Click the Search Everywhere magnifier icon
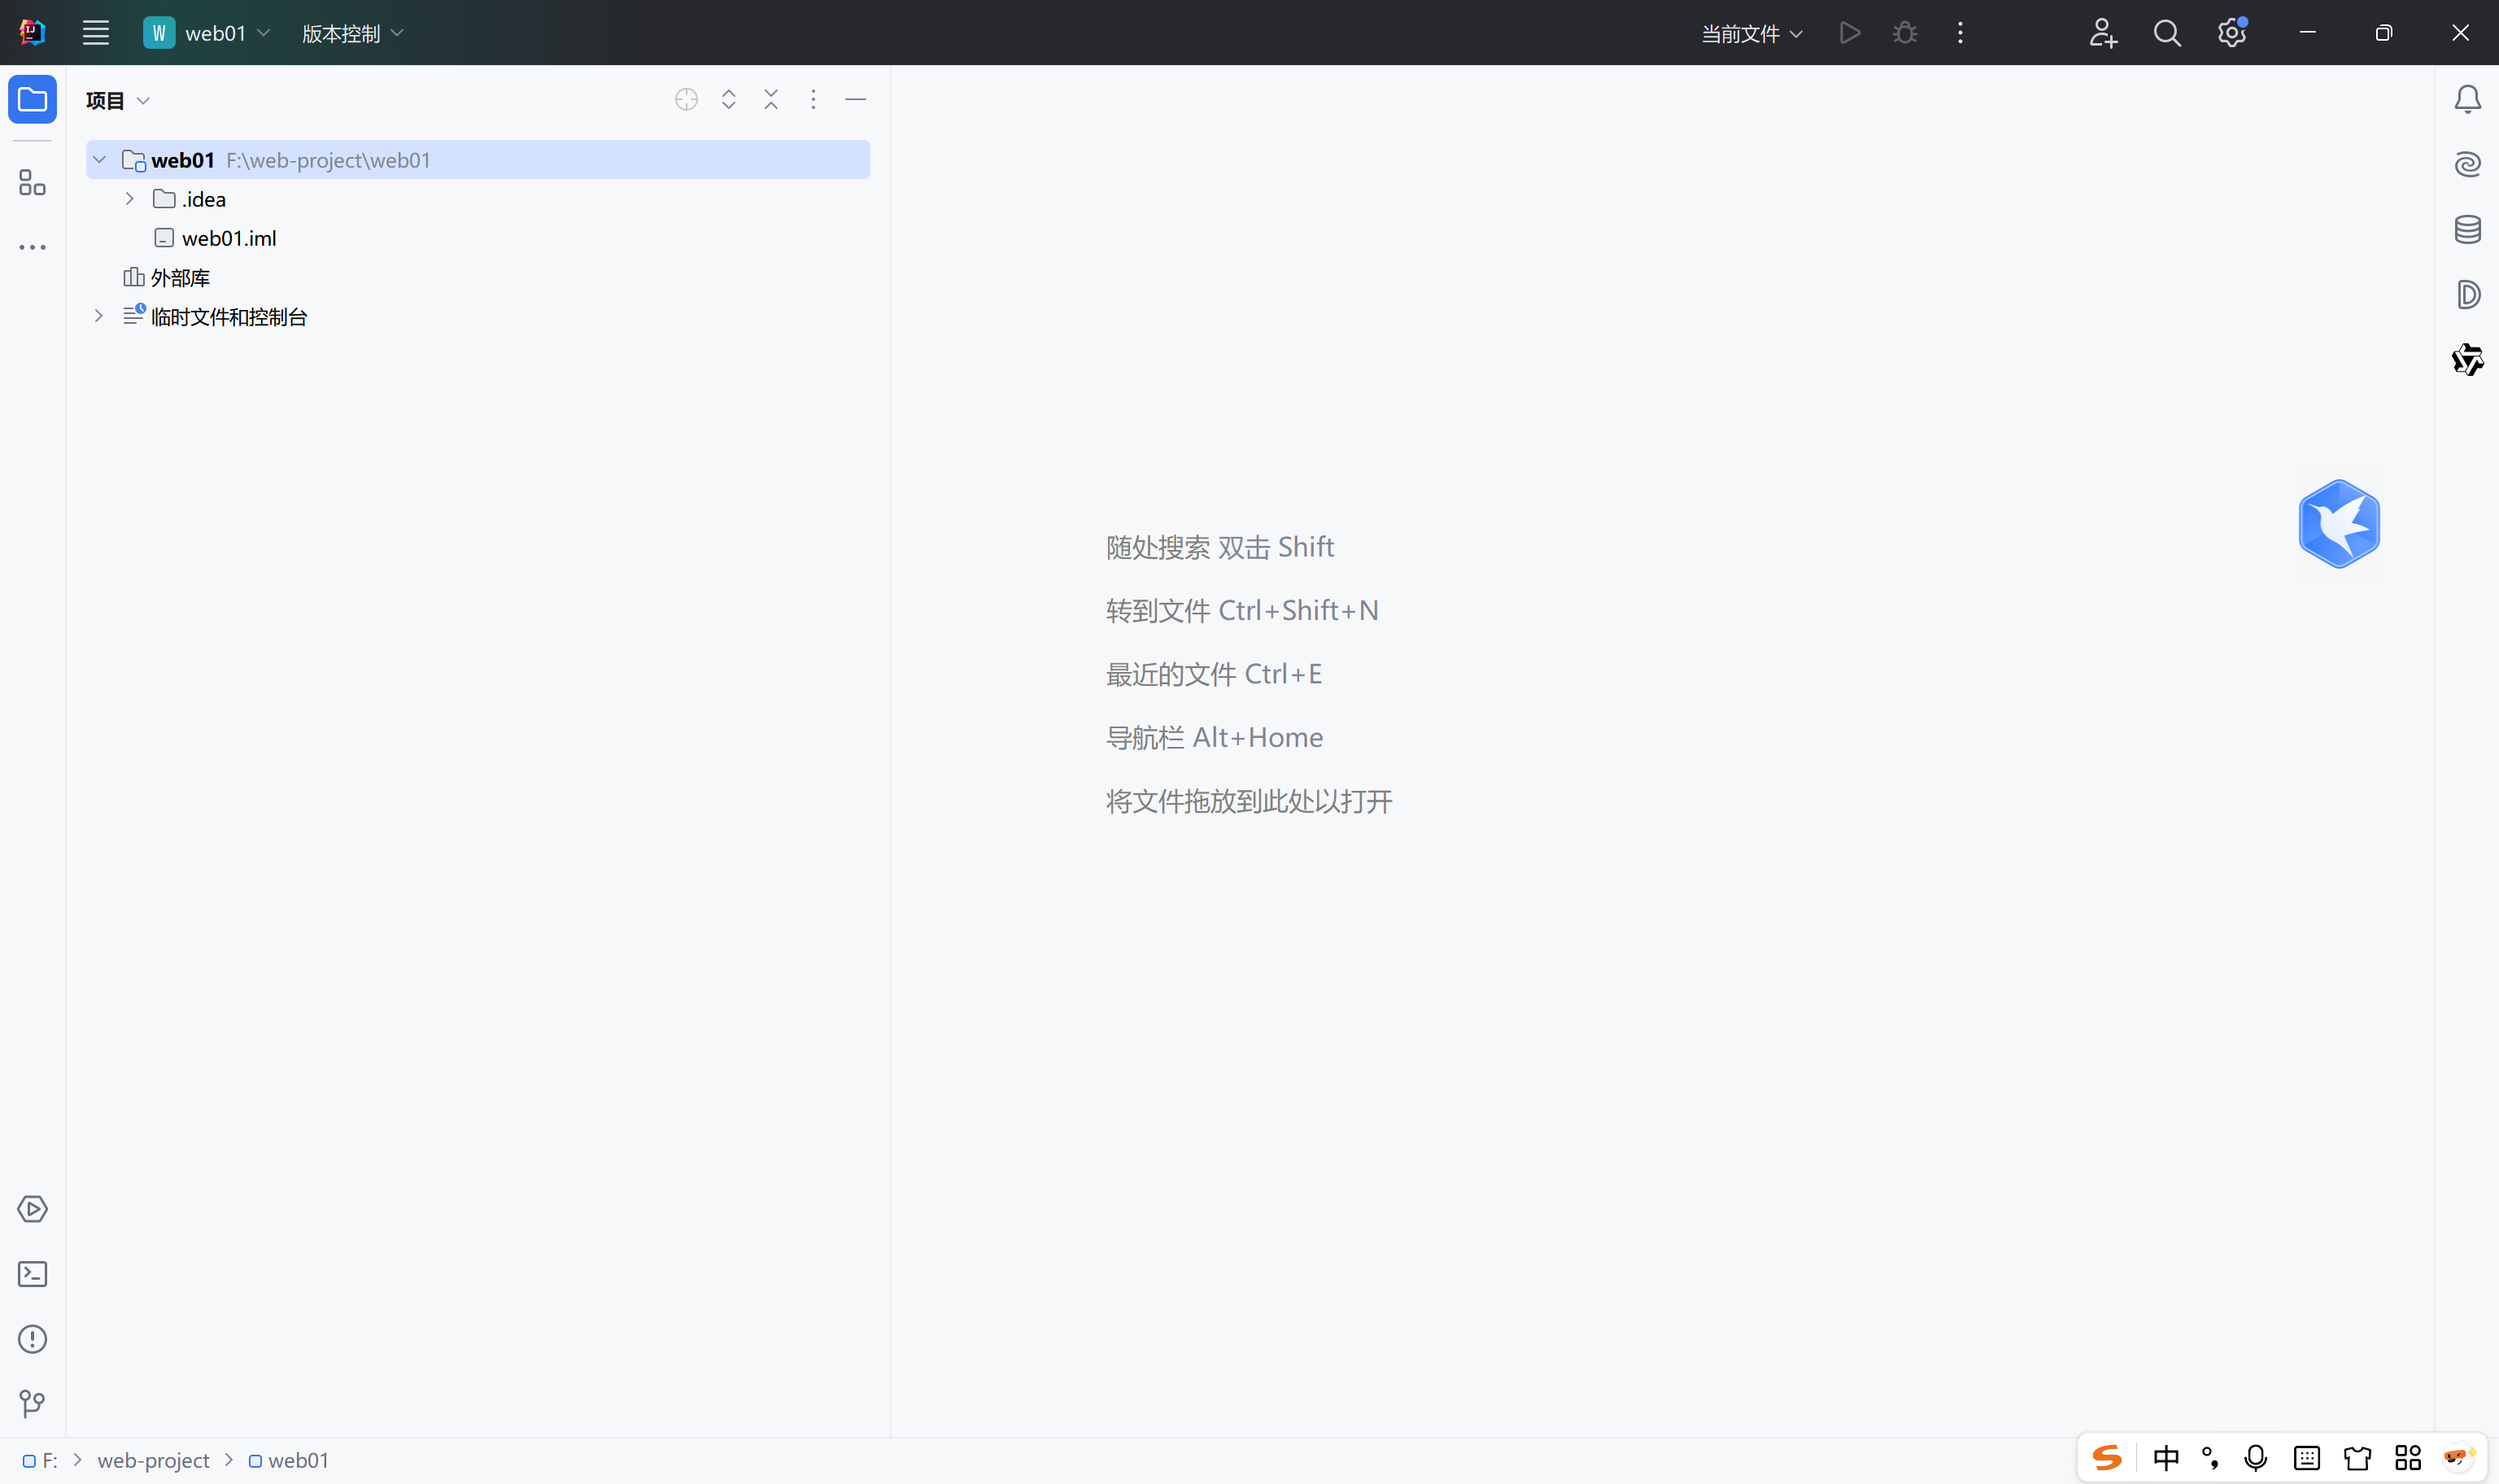Screen dimensions: 2499x1484 click(x=2167, y=33)
